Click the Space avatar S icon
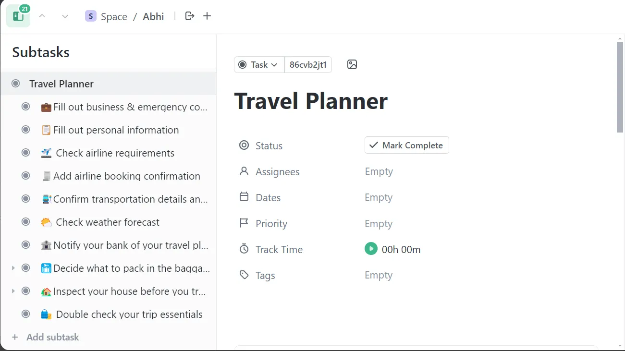625x351 pixels. click(91, 16)
